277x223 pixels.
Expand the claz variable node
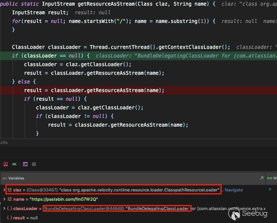point(4,190)
